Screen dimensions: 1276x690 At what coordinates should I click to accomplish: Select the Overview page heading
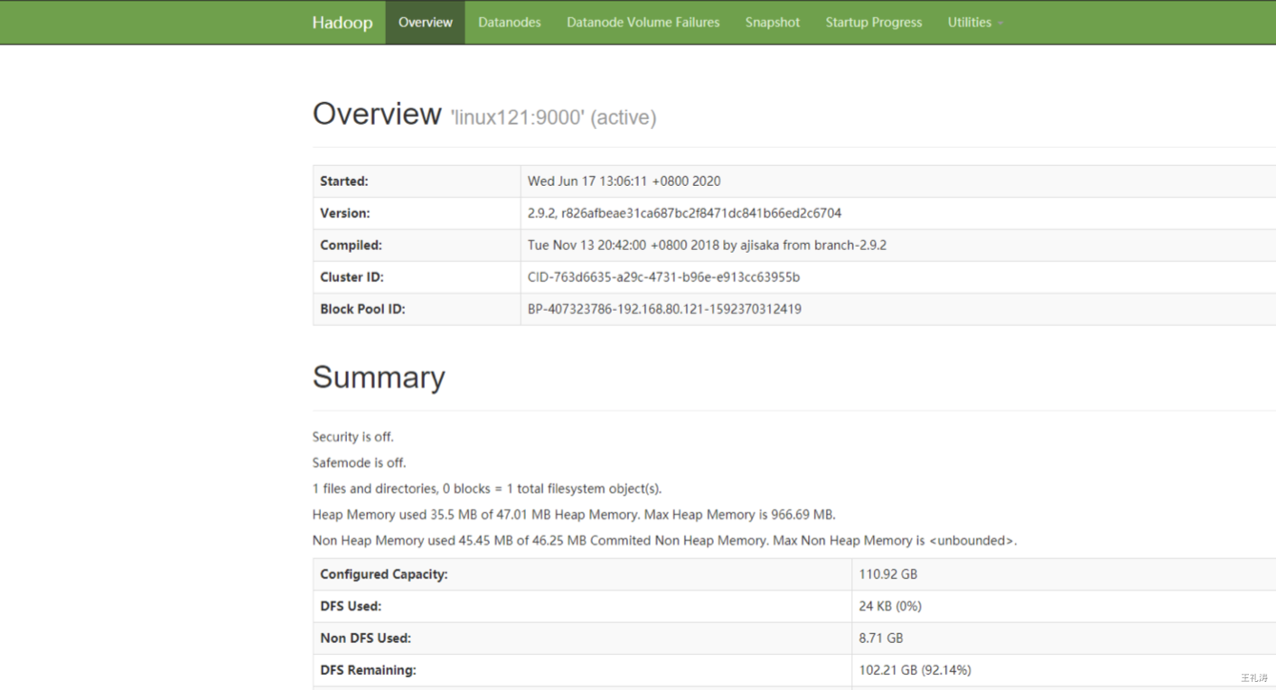coord(377,114)
